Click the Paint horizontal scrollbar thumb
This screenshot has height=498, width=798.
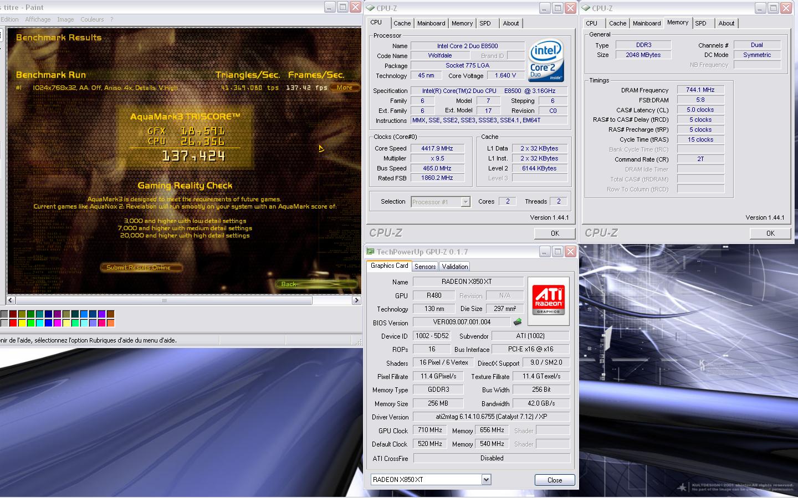[x=164, y=300]
